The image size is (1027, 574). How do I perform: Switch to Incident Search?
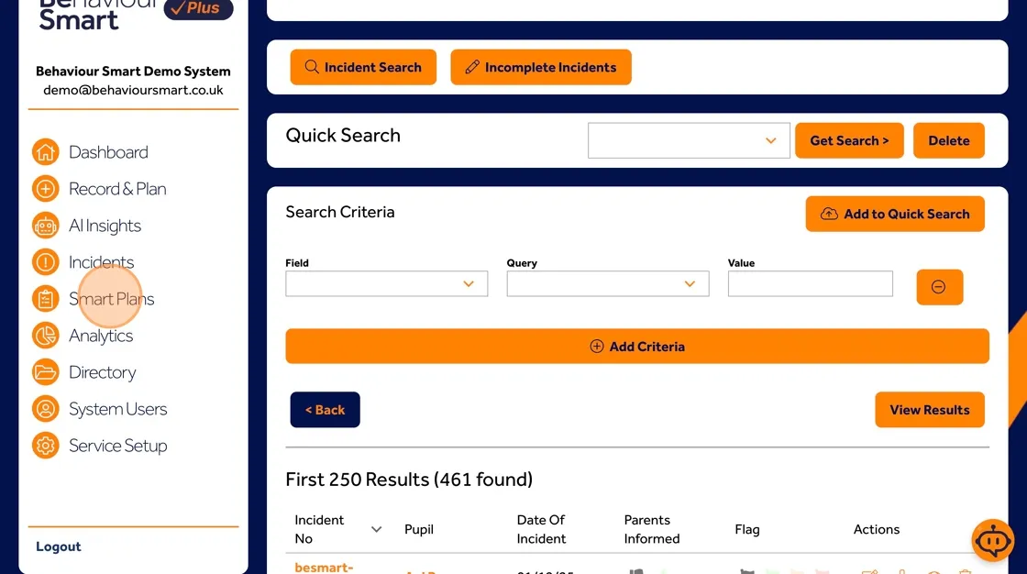363,67
